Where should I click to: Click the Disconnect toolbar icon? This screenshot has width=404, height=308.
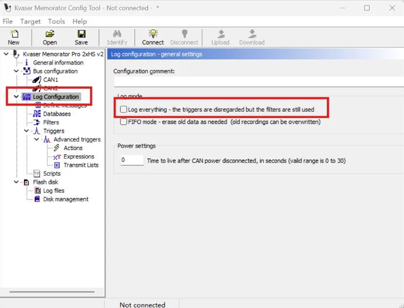coord(185,34)
